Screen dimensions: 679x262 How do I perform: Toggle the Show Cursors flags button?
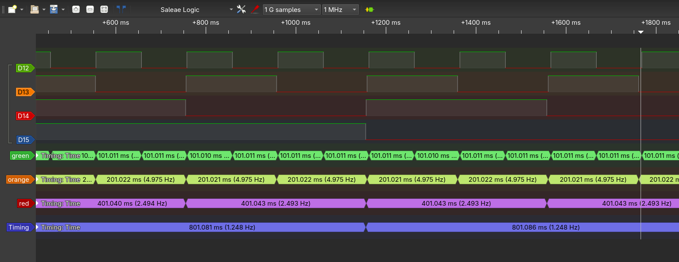121,9
